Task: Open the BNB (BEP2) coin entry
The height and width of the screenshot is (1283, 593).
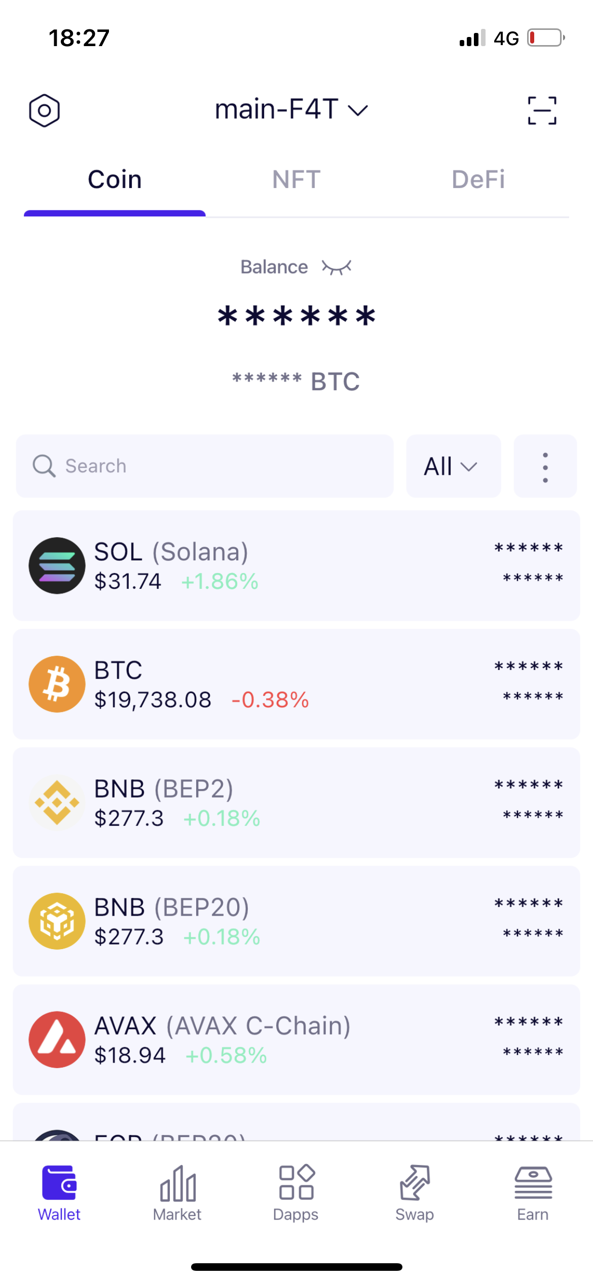Action: pyautogui.click(x=296, y=803)
